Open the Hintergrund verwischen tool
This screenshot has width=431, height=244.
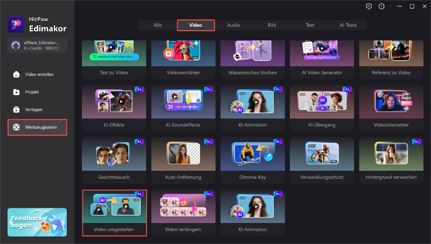click(391, 159)
